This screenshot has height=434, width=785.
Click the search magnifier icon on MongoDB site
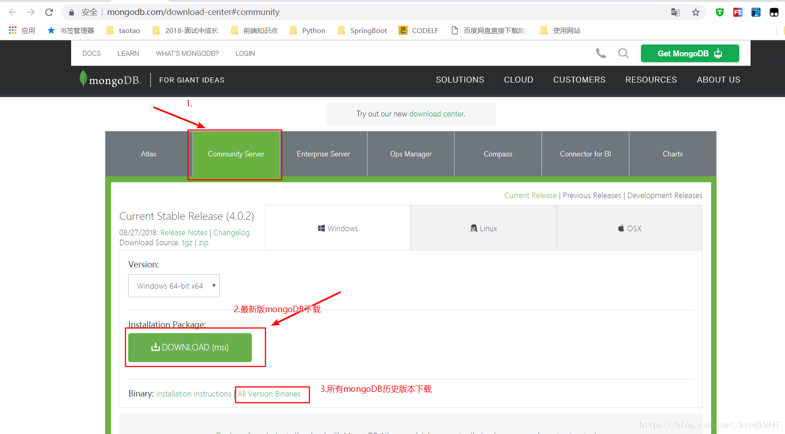624,53
